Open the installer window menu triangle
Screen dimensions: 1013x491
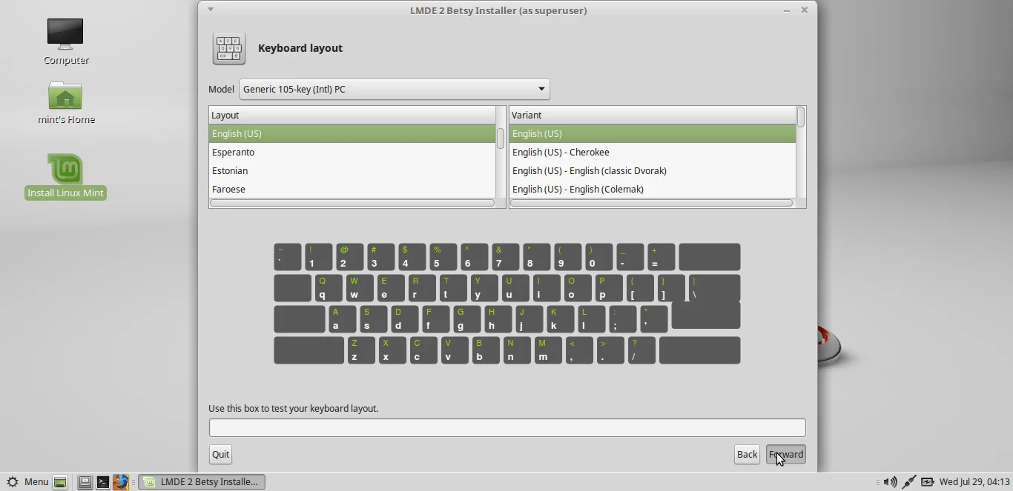211,10
